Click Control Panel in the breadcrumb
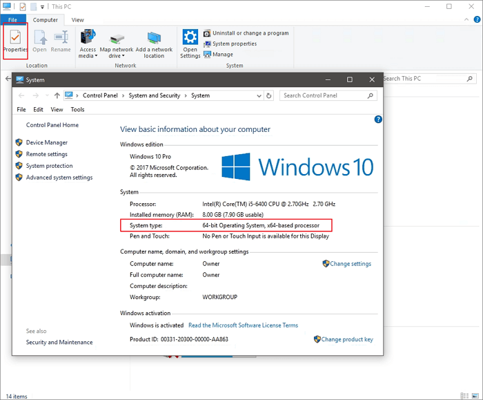The width and height of the screenshot is (483, 400). 100,95
